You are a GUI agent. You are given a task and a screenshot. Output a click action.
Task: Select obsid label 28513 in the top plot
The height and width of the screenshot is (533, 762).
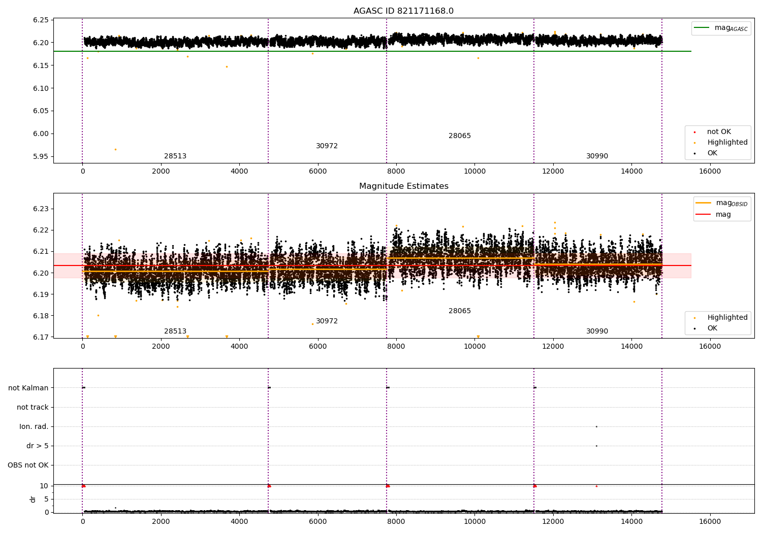[175, 156]
